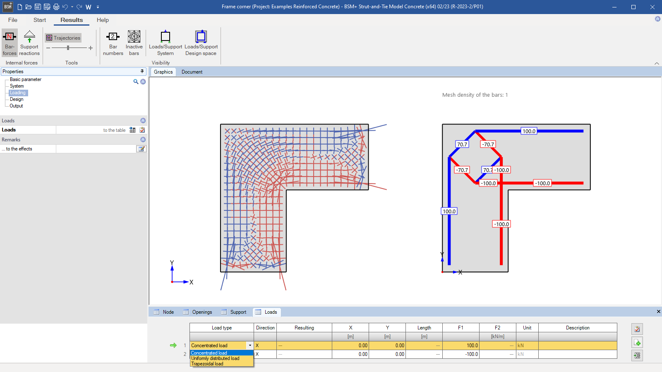Click the clipboard icon right of loads table
The height and width of the screenshot is (372, 662).
[637, 329]
